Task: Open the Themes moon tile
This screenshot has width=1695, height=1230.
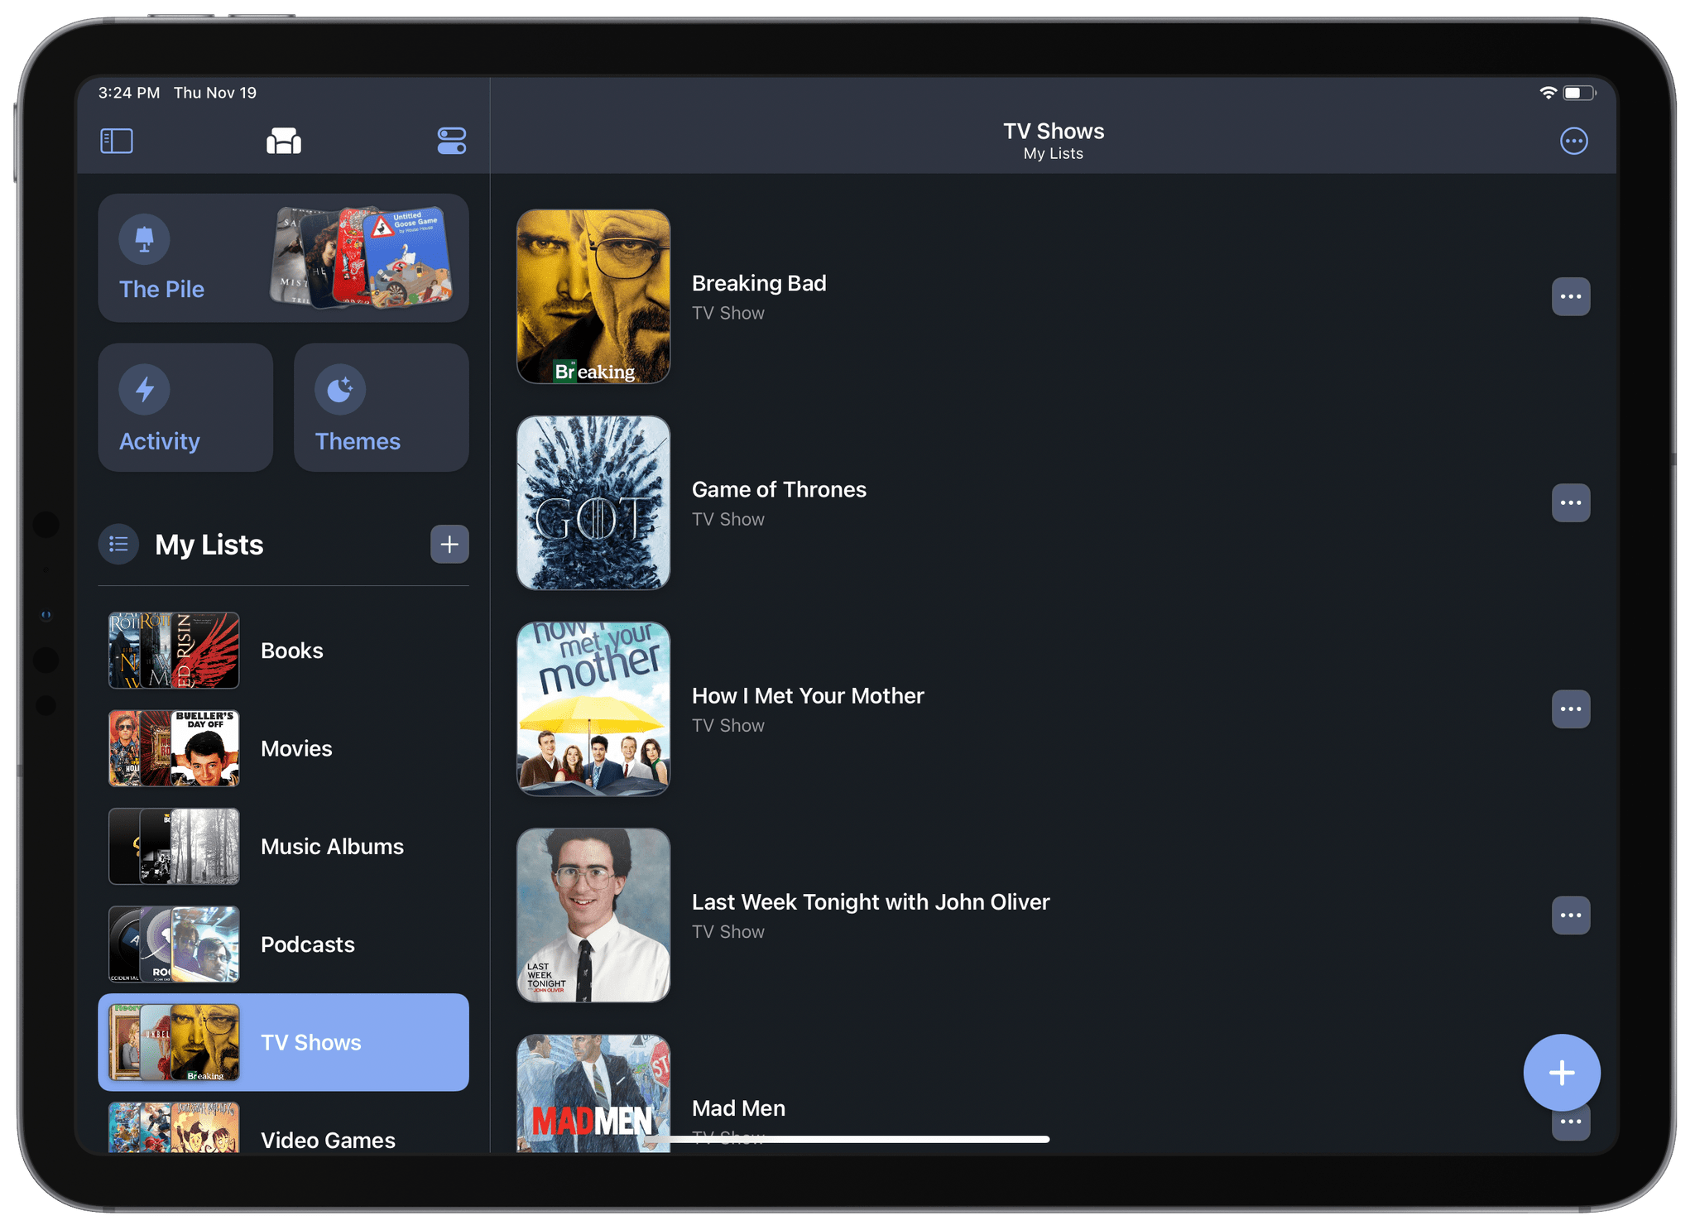Action: pos(381,407)
